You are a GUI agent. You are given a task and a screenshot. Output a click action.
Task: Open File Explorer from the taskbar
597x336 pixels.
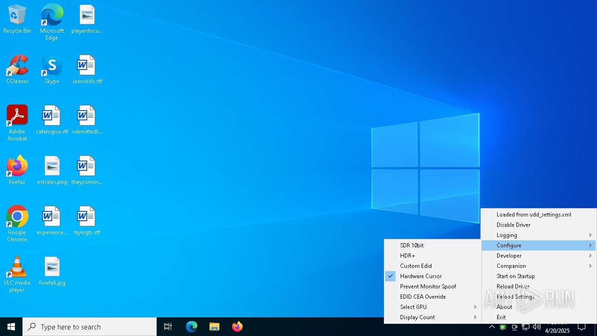214,327
